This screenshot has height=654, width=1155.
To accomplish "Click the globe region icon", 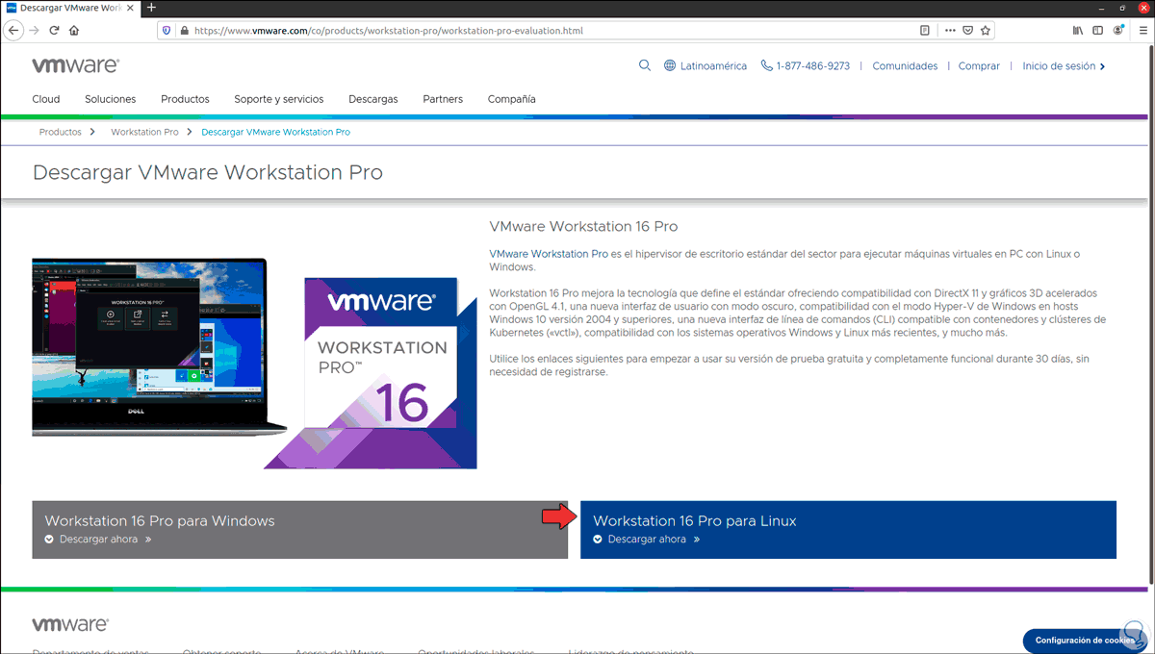I will [671, 66].
